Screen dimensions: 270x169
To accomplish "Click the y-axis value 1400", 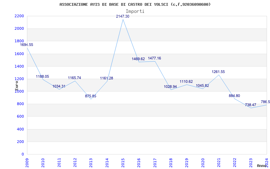I will click(19, 66).
